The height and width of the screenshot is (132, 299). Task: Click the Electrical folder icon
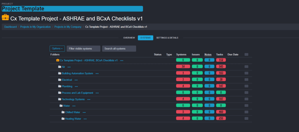pos(60,80)
